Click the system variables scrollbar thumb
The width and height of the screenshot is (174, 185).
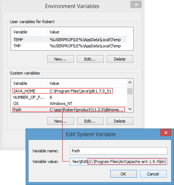point(130,91)
